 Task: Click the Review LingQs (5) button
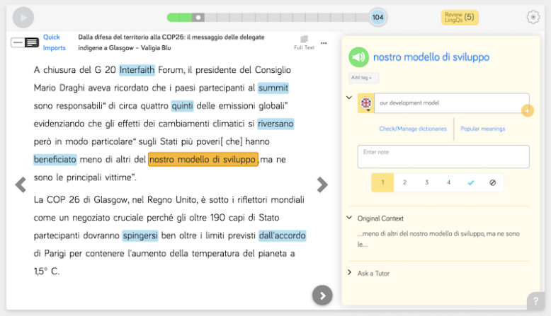459,17
